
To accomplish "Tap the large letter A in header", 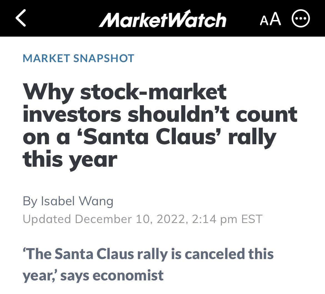I will pyautogui.click(x=275, y=19).
